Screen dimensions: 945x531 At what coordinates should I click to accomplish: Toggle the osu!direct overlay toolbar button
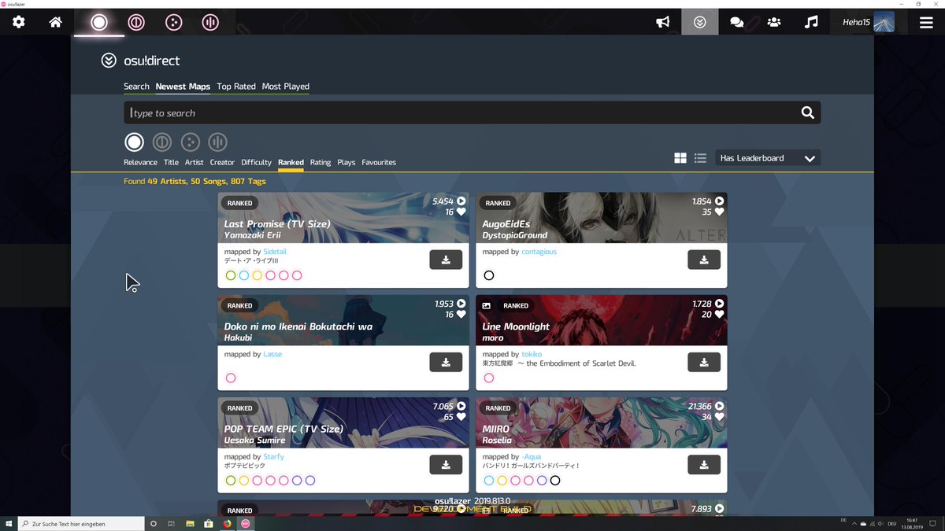click(x=700, y=22)
